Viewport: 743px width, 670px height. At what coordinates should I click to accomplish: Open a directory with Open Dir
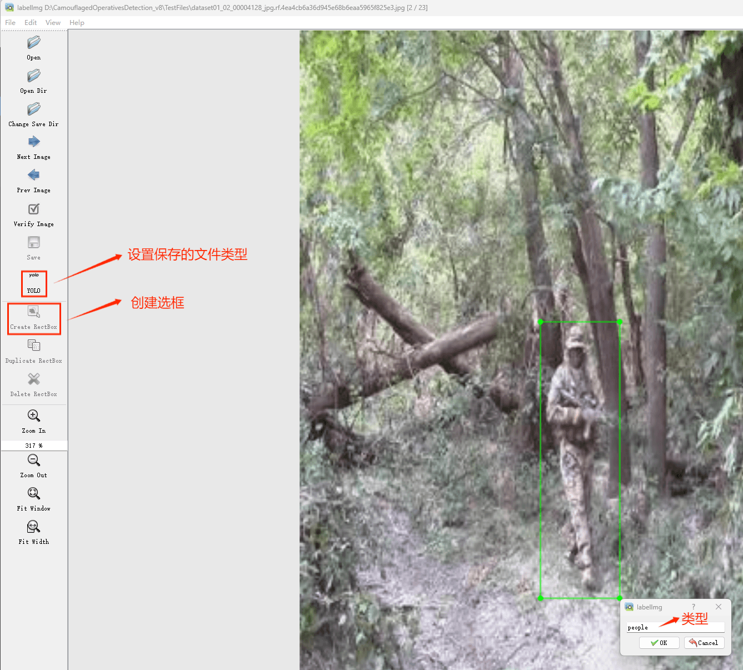pyautogui.click(x=34, y=76)
